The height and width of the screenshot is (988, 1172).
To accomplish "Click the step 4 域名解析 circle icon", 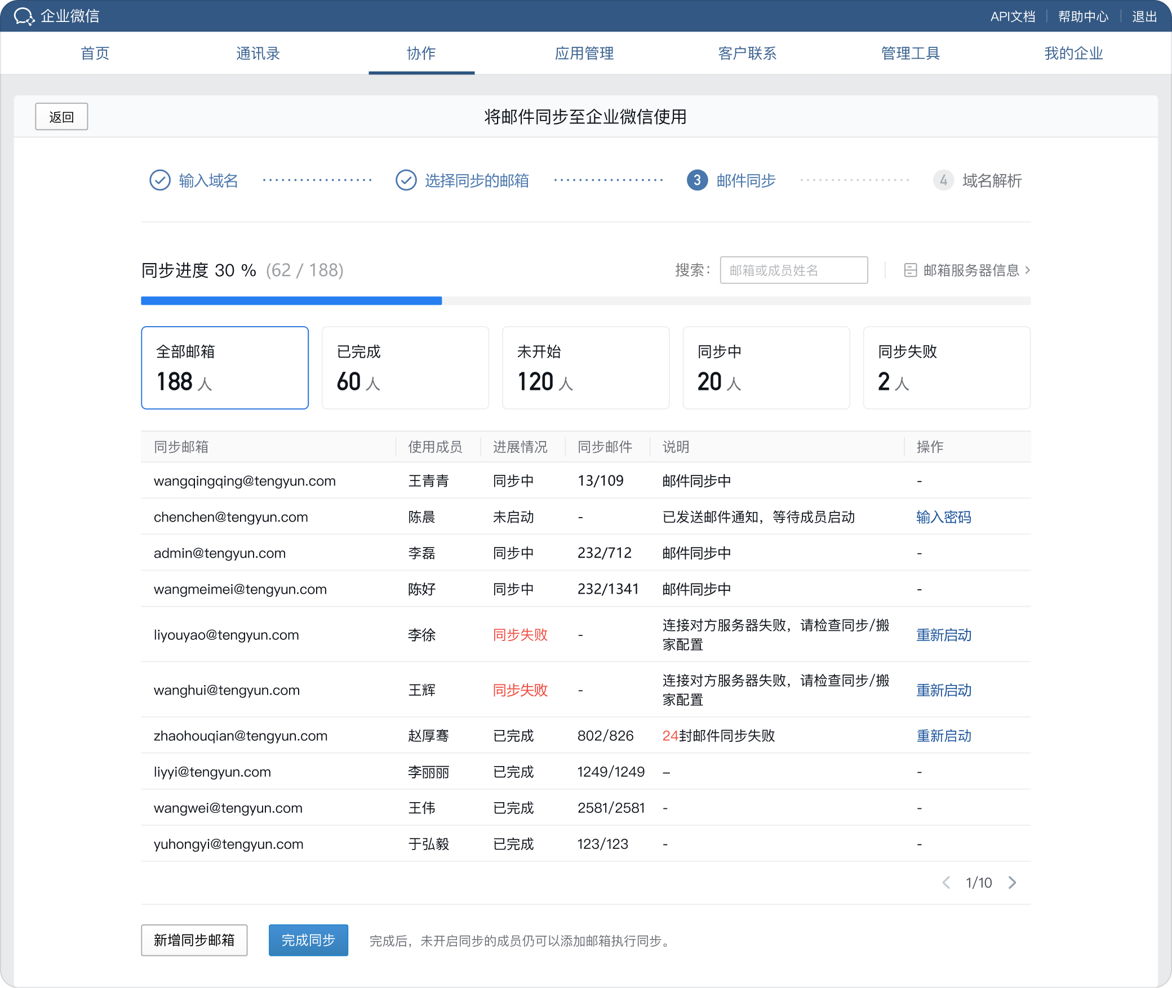I will [943, 180].
